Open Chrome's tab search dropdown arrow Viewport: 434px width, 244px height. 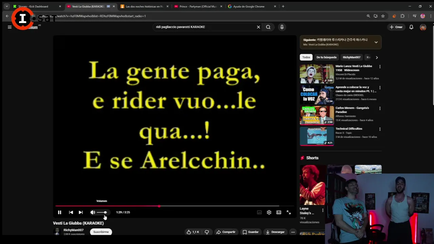coord(6,6)
